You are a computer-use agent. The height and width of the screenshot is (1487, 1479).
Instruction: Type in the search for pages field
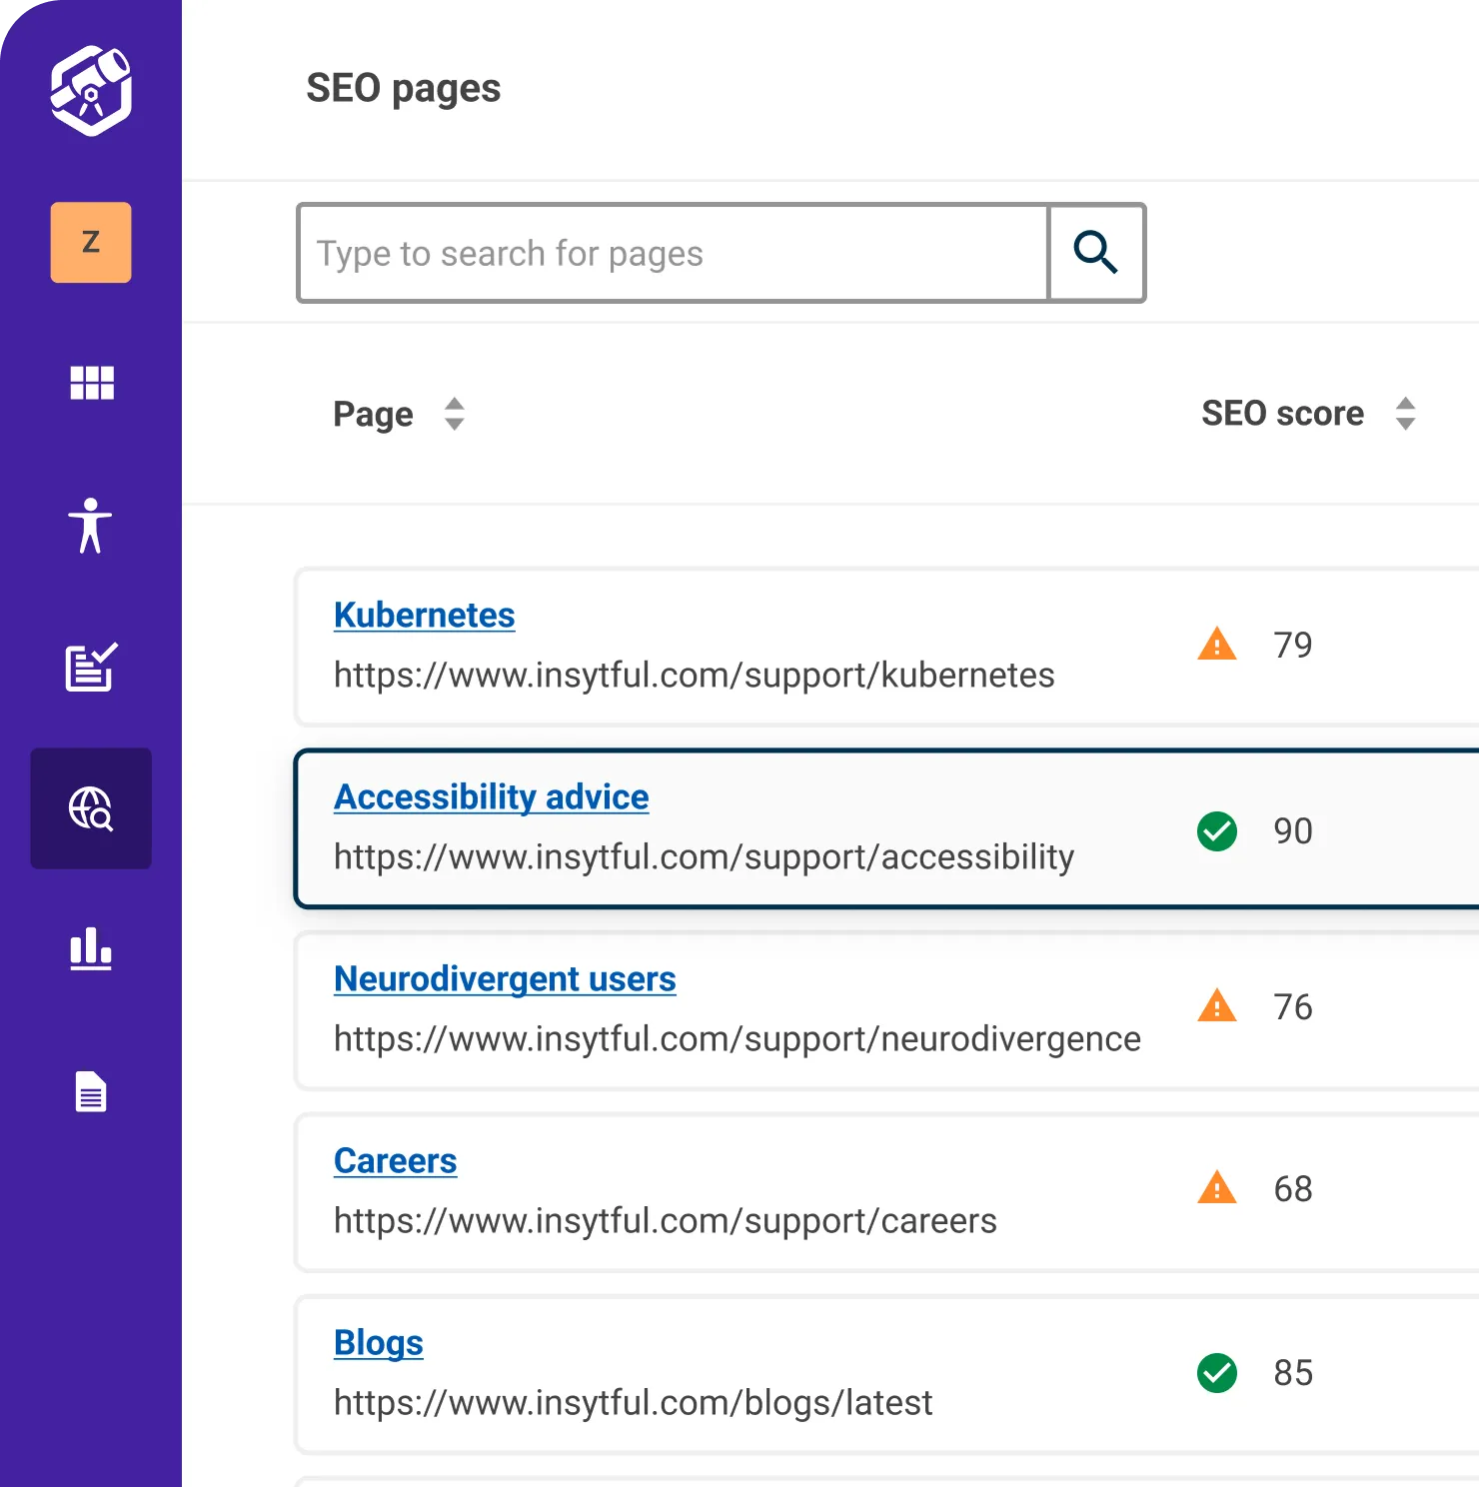pos(673,254)
